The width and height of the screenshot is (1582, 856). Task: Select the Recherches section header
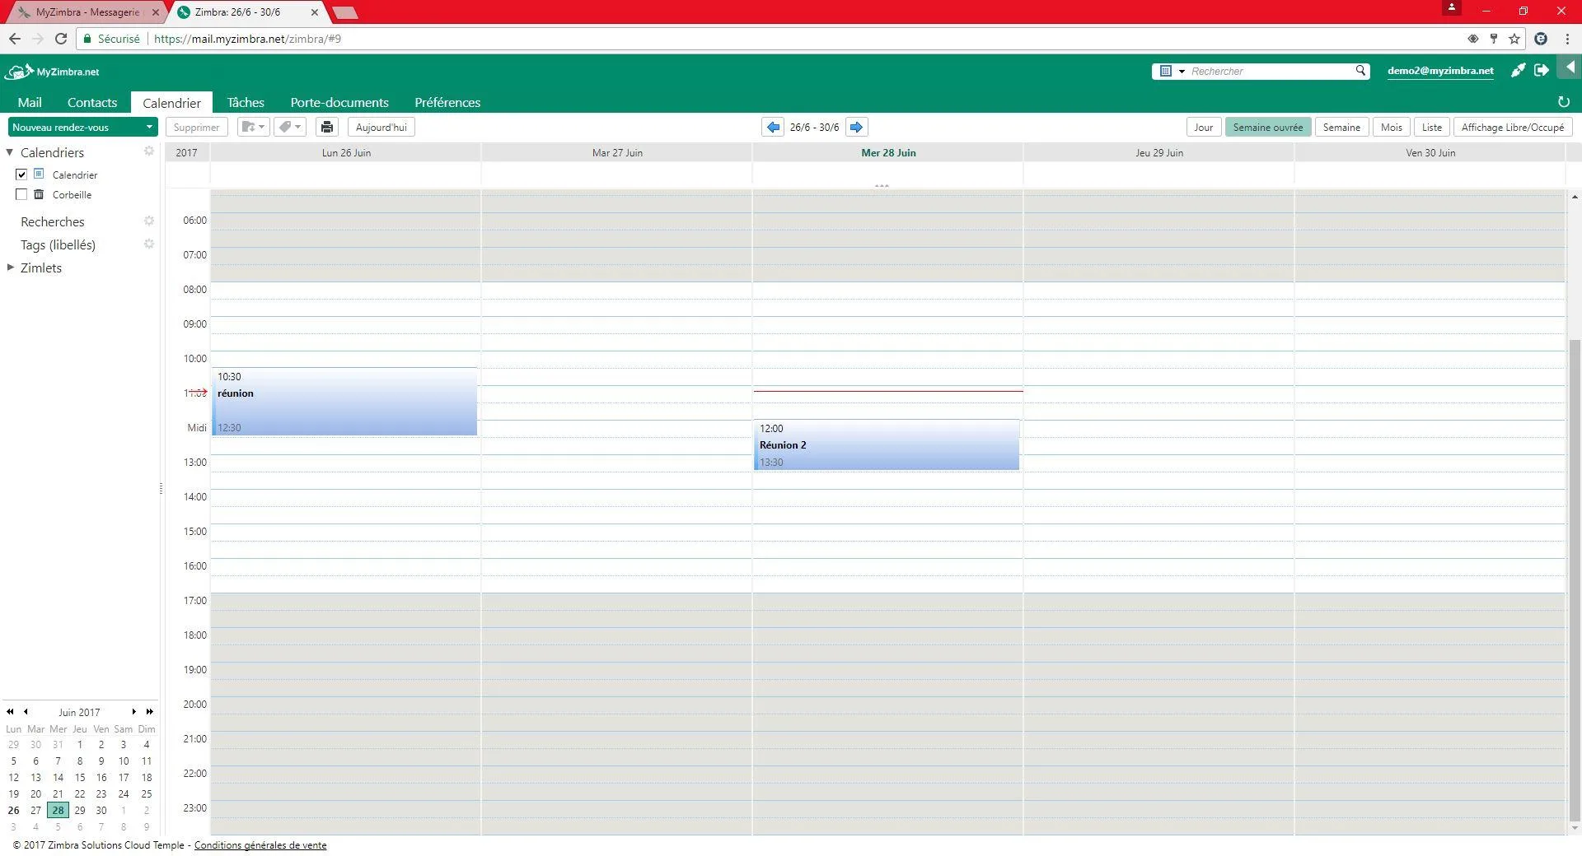[53, 221]
